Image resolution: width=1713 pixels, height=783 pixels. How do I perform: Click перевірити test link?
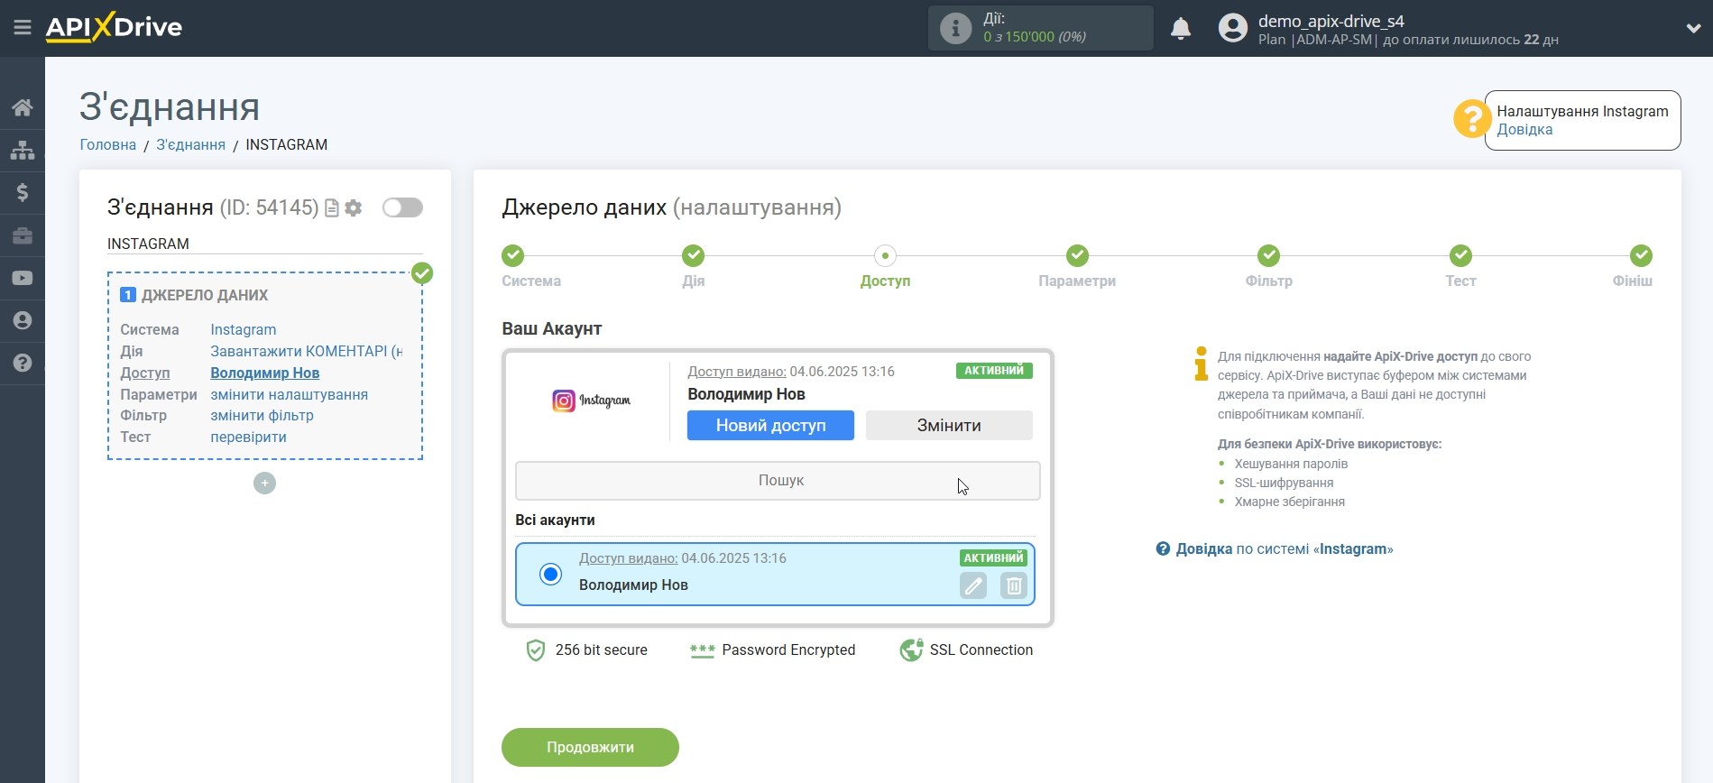pos(248,438)
